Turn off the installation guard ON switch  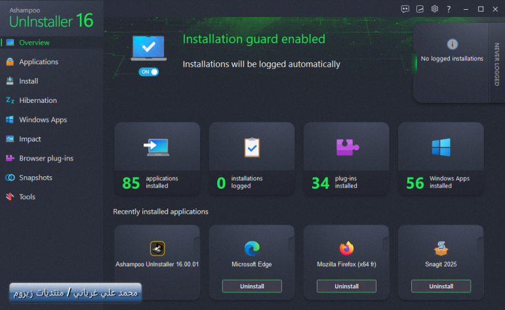148,72
